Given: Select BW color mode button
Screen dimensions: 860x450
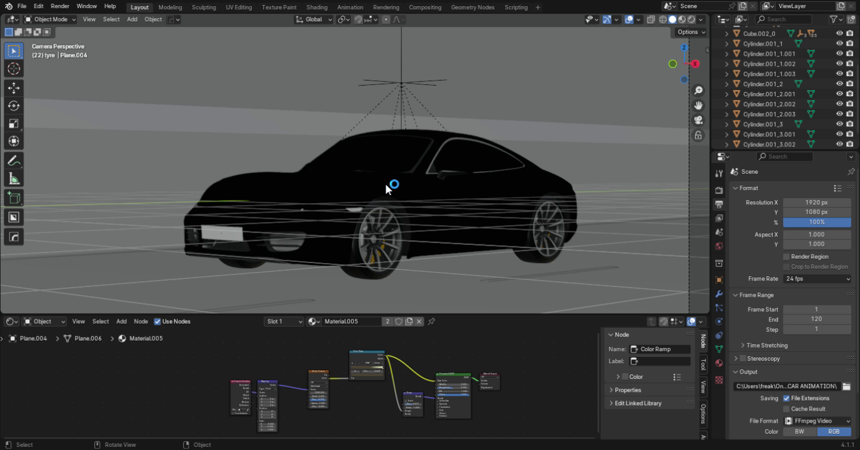Looking at the screenshot, I should coord(800,431).
